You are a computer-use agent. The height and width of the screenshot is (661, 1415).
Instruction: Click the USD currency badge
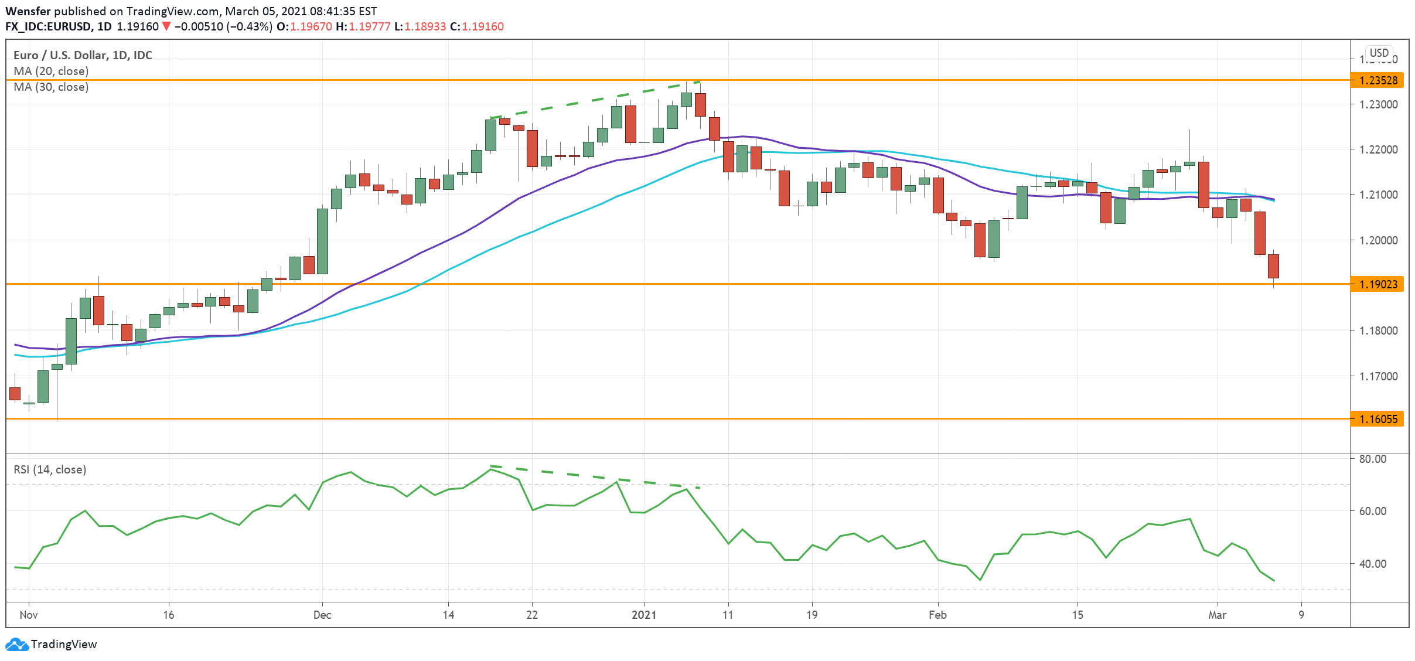pos(1379,53)
